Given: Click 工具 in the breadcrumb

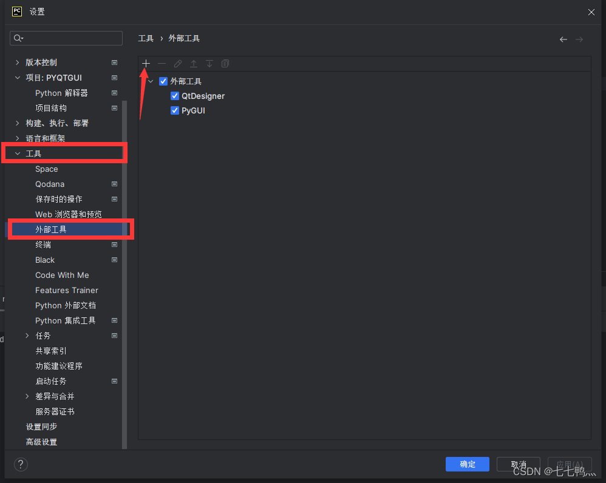Looking at the screenshot, I should point(146,38).
